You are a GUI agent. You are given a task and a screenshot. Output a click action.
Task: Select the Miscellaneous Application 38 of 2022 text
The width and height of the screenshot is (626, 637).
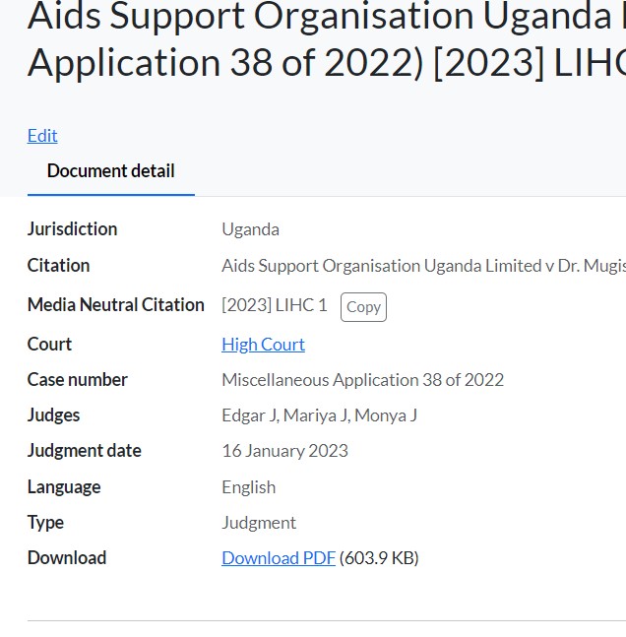tap(362, 380)
